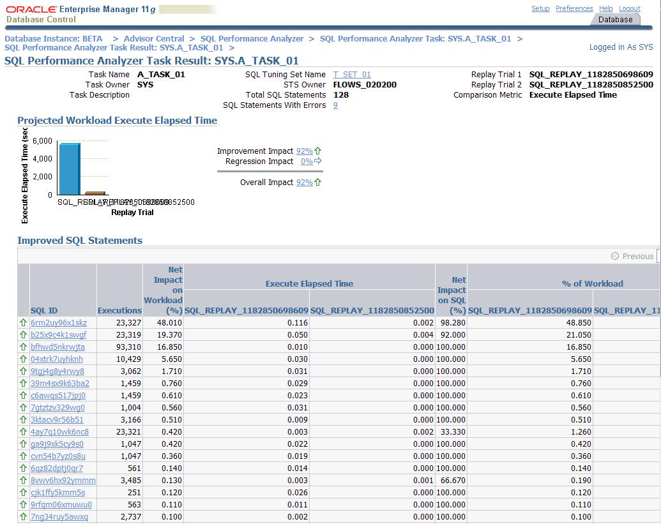Click improved arrow icon for 6rm2uy96x1skz row
Screen dimensions: 661x524
tap(24, 323)
